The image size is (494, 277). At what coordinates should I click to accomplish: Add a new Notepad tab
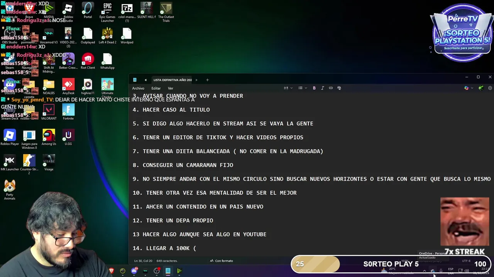[x=207, y=80]
